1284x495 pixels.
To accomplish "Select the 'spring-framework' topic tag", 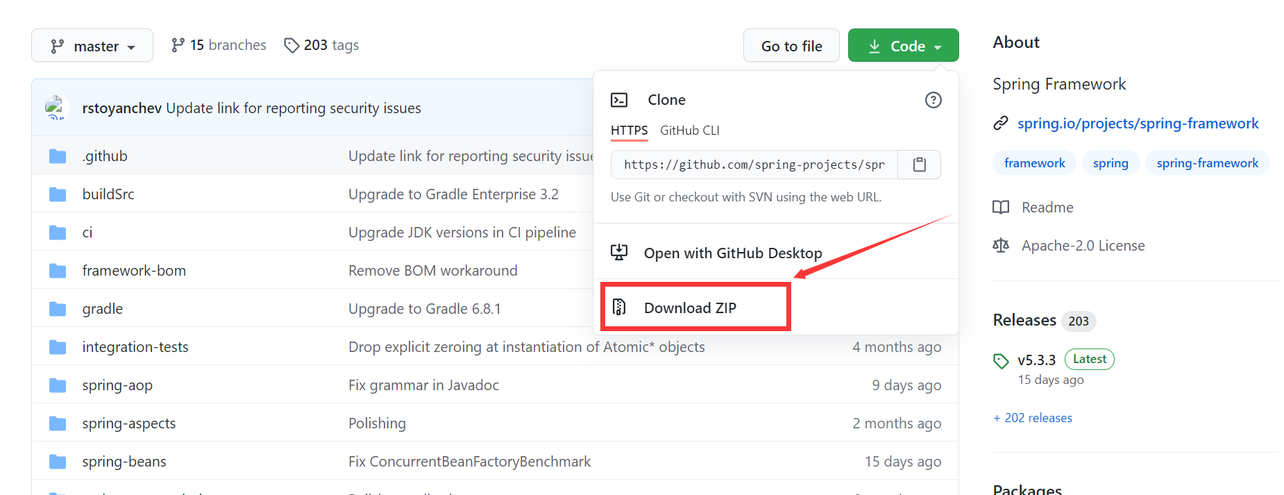I will 1207,163.
